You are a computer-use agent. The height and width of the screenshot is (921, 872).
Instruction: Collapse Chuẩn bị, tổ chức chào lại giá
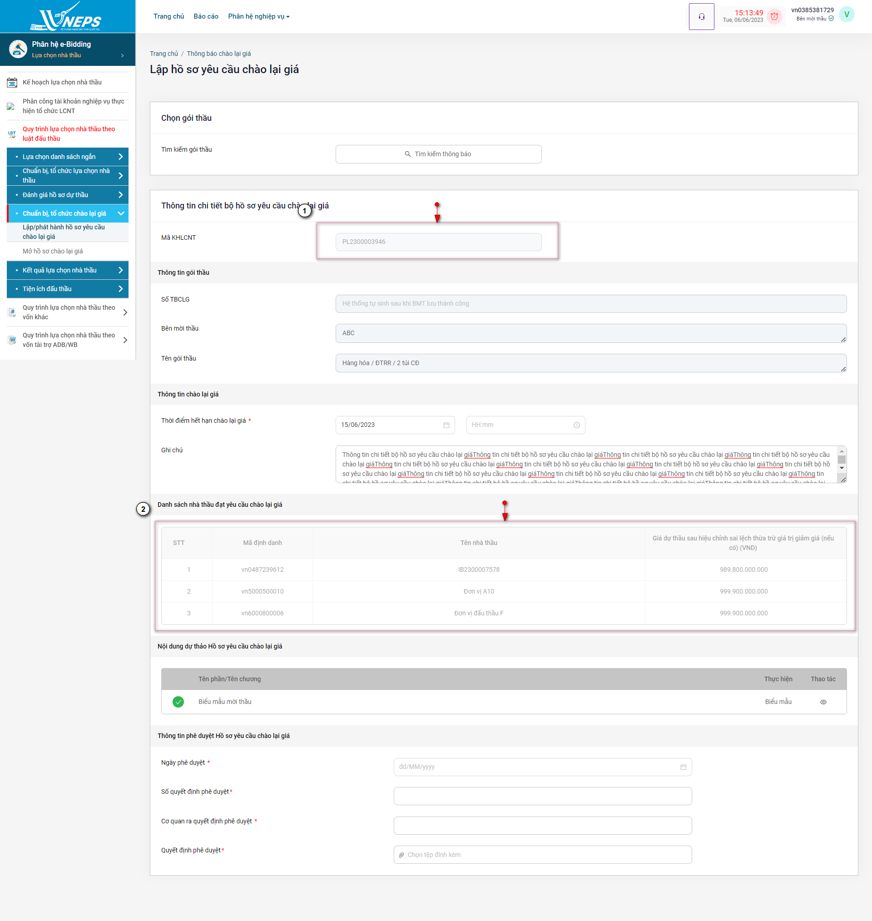point(120,213)
